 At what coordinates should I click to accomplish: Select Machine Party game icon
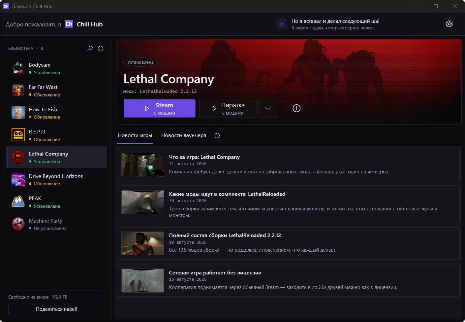pyautogui.click(x=18, y=224)
